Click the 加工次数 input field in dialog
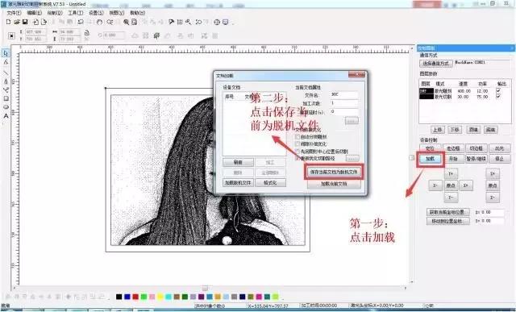Screen dimensions: 516x312 point(344,103)
